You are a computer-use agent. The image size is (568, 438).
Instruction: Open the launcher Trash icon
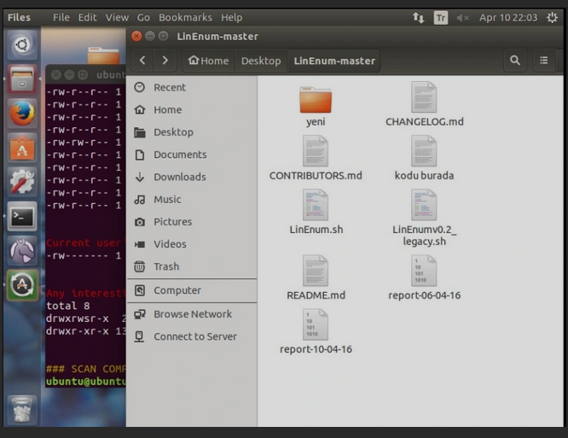tap(22, 411)
